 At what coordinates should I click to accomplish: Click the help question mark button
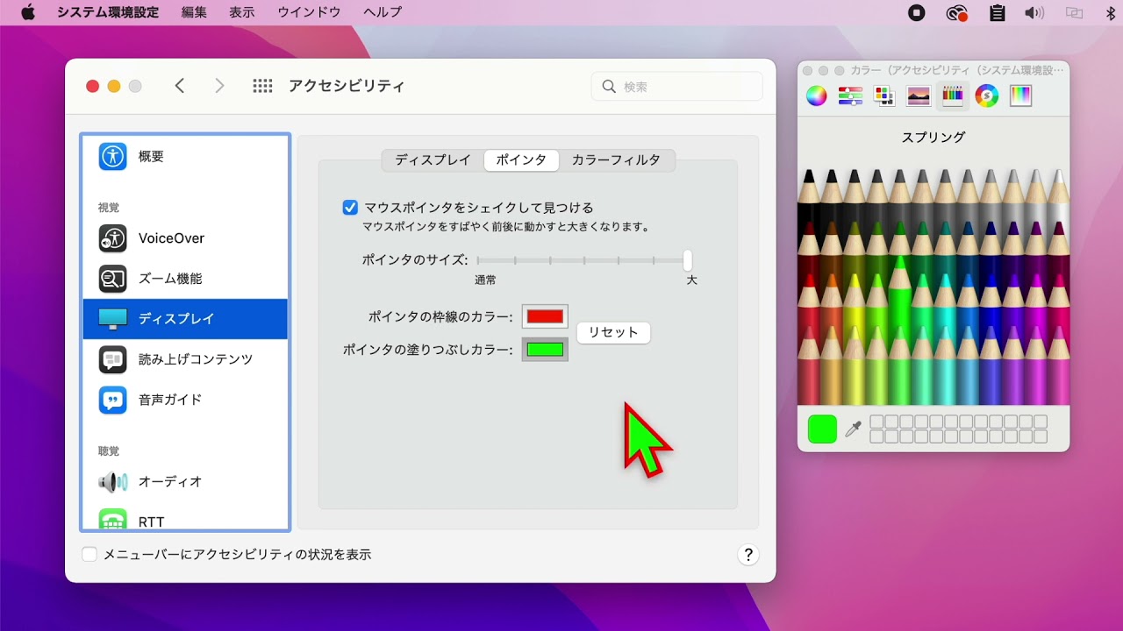pos(748,555)
